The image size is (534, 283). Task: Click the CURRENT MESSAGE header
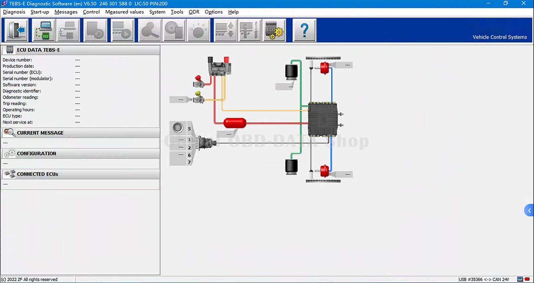80,133
